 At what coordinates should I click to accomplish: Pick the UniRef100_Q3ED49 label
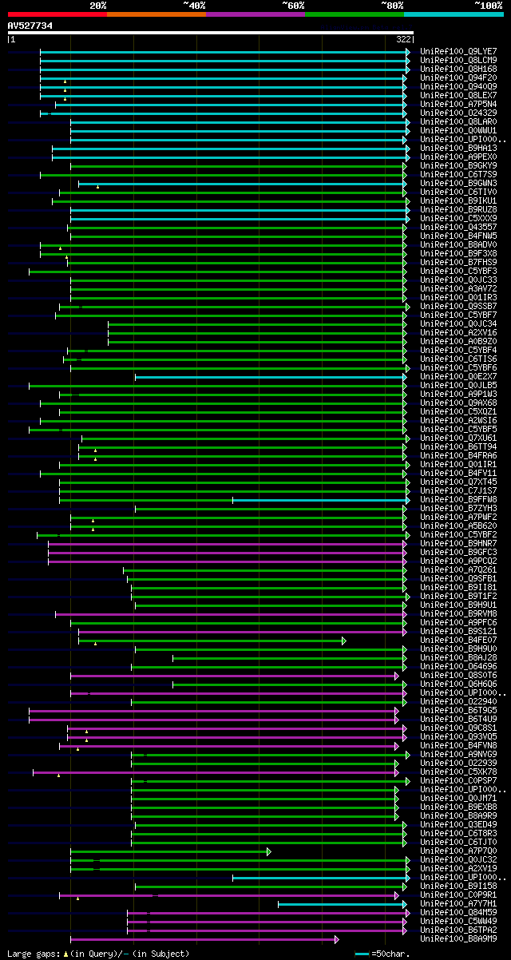[x=458, y=824]
